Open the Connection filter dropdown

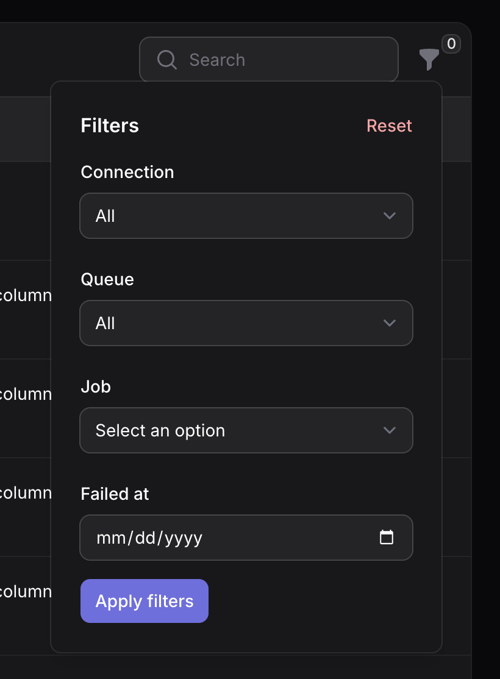click(246, 216)
